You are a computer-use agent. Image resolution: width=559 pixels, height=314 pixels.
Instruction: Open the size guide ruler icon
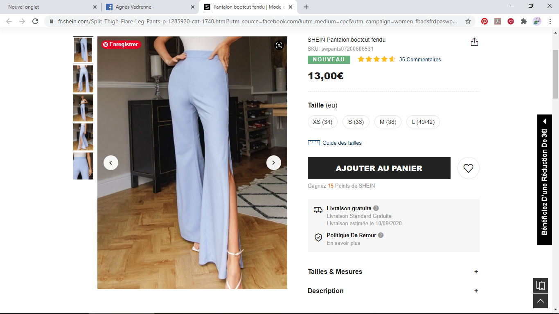pyautogui.click(x=314, y=143)
